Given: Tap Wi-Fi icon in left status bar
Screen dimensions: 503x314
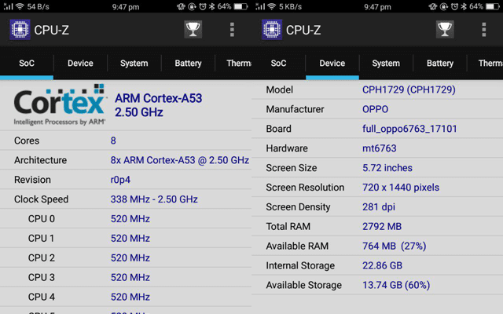Looking at the screenshot, I should point(20,6).
